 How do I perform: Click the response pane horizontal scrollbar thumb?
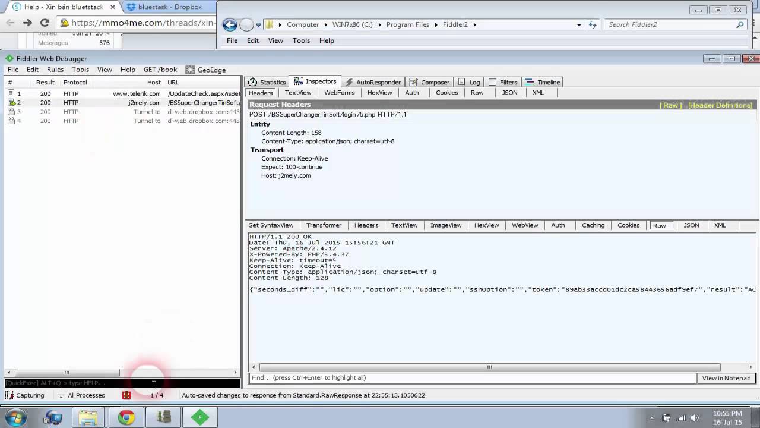pyautogui.click(x=490, y=367)
